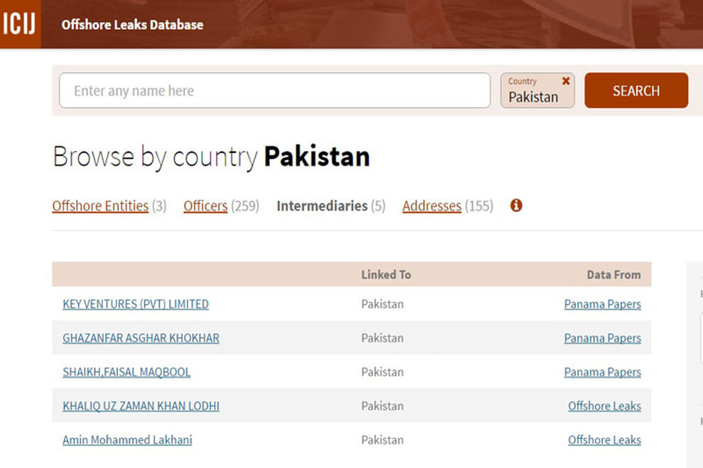This screenshot has width=703, height=468.
Task: Click the 'Data From' column header
Action: pyautogui.click(x=614, y=274)
